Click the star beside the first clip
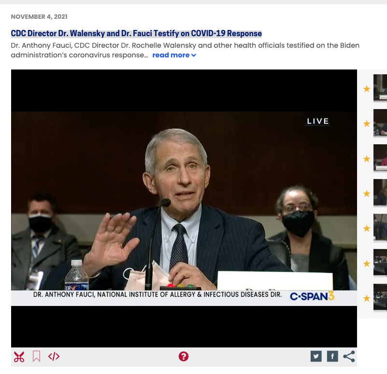This screenshot has width=387, height=374. click(367, 89)
